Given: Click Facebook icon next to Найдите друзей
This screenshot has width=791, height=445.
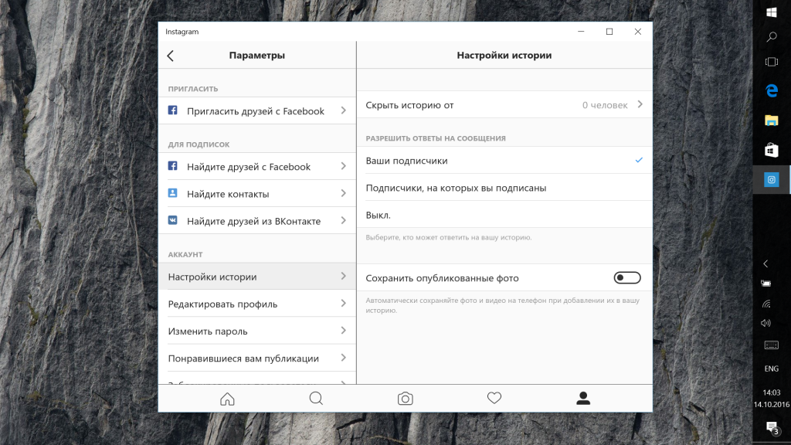Looking at the screenshot, I should click(172, 166).
